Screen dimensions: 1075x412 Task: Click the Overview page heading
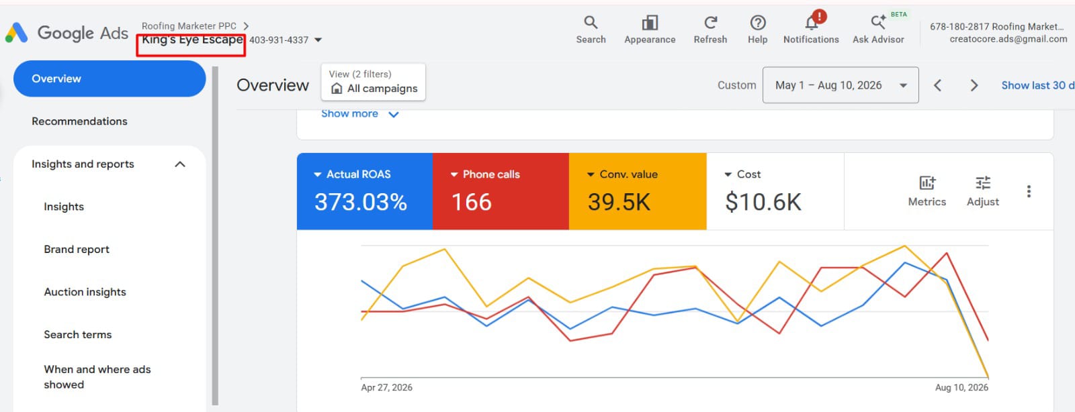273,85
